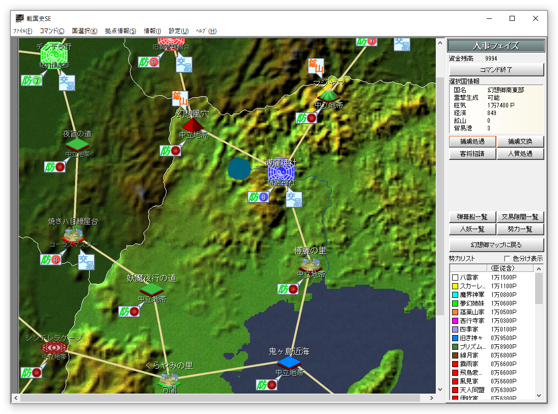Screen dimensions: 558x414
Task: Select the green tile at 夜盲の道
Action: [77, 145]
